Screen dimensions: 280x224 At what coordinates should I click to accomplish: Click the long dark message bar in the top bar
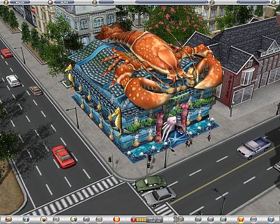[172, 2]
